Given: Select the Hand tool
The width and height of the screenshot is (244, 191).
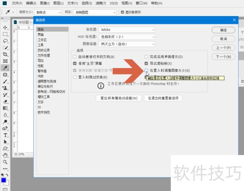Looking at the screenshot, I should (x=5, y=156).
